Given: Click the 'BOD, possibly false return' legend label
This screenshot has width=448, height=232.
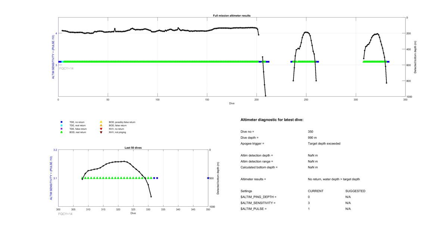Looking at the screenshot, I should [x=122, y=122].
